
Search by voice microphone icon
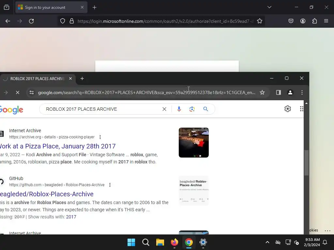(x=179, y=109)
